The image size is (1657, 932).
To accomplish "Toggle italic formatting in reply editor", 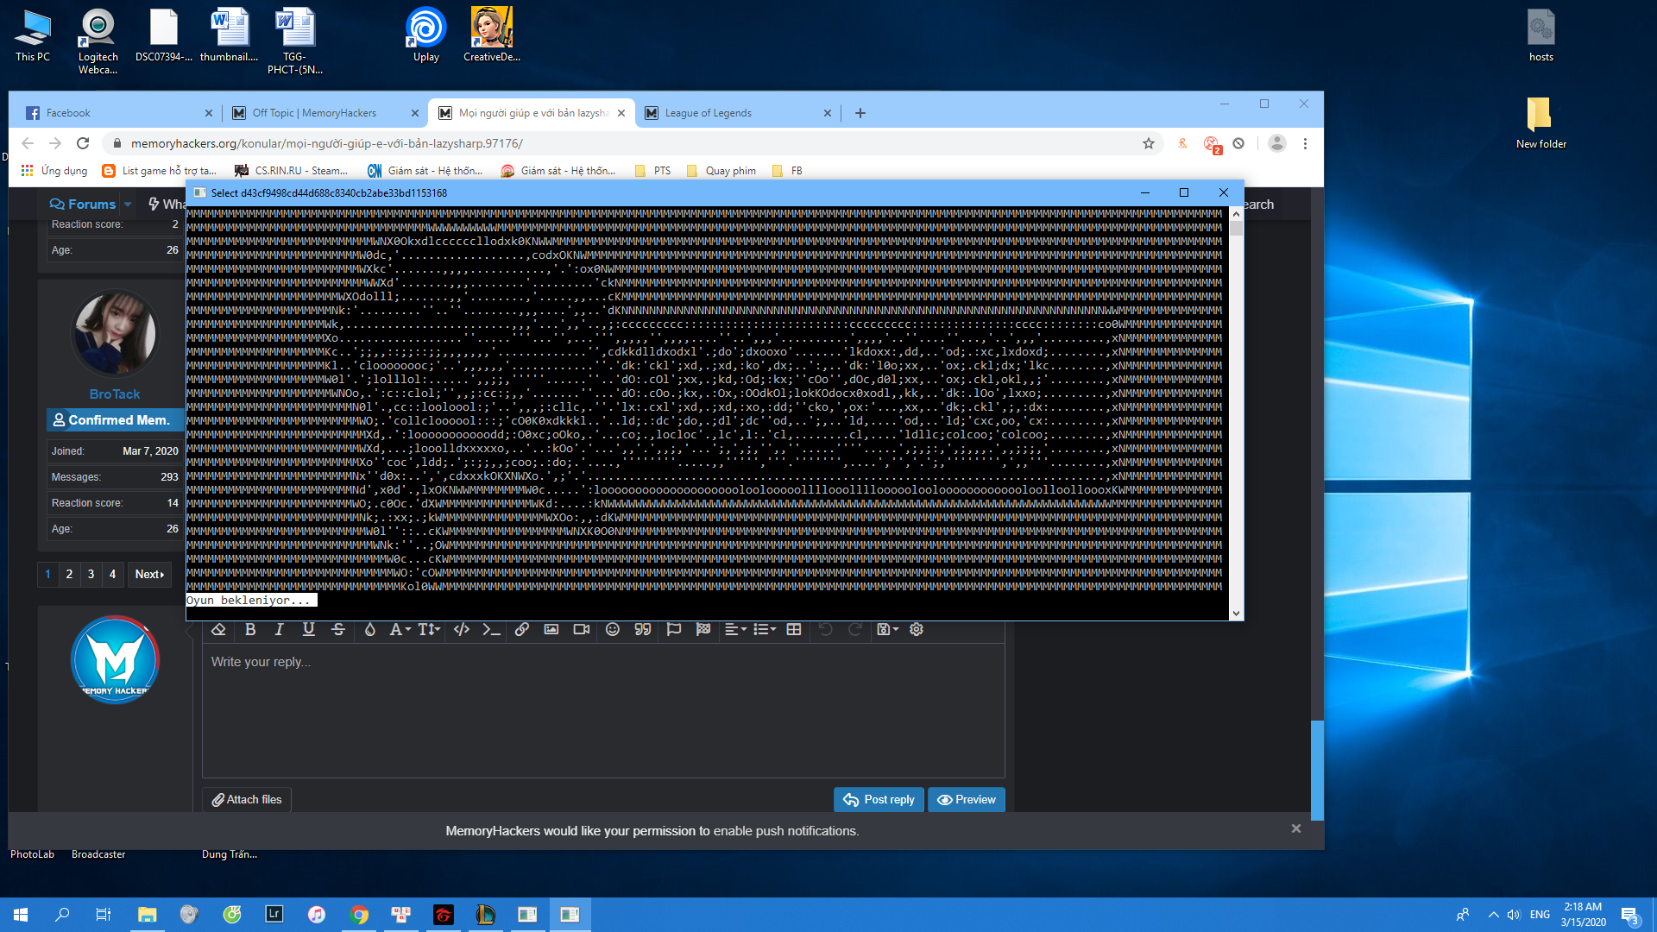I will tap(279, 630).
